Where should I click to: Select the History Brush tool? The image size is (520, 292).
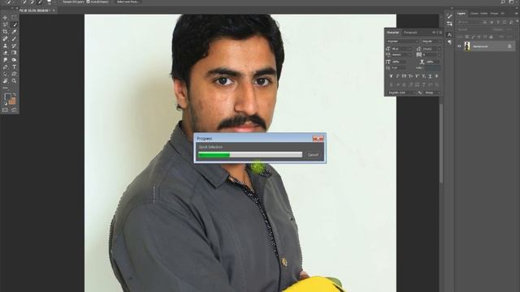tap(14, 46)
